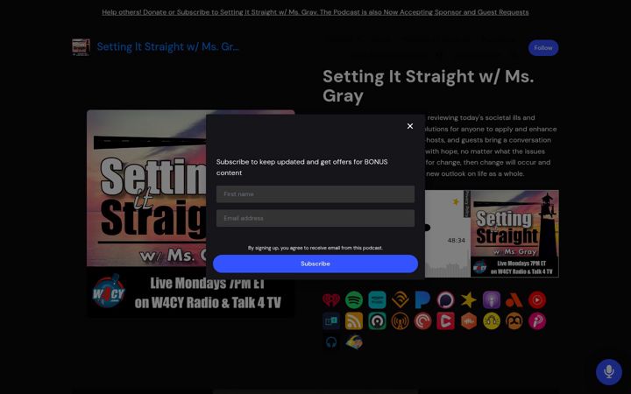Click the audio player waveform bars
Image resolution: width=631 pixels, height=394 pixels.
(x=448, y=270)
